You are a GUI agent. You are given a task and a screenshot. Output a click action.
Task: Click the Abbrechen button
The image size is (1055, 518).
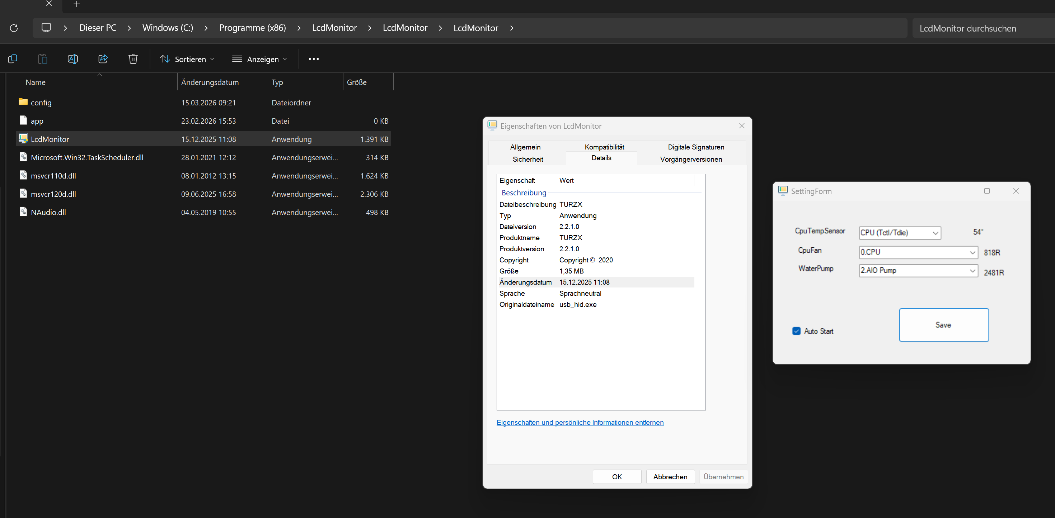click(x=670, y=477)
